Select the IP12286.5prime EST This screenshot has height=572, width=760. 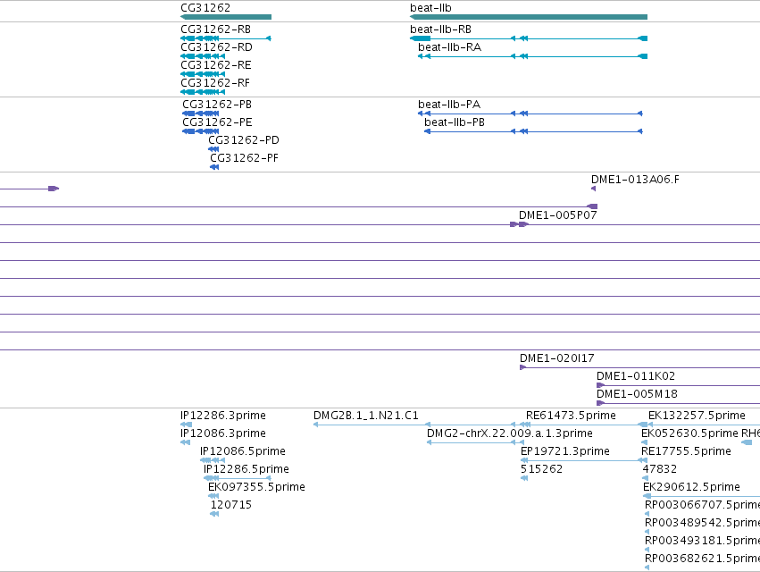click(246, 469)
